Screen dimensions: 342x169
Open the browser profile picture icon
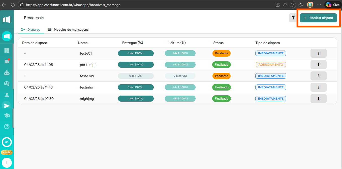tap(310, 5)
